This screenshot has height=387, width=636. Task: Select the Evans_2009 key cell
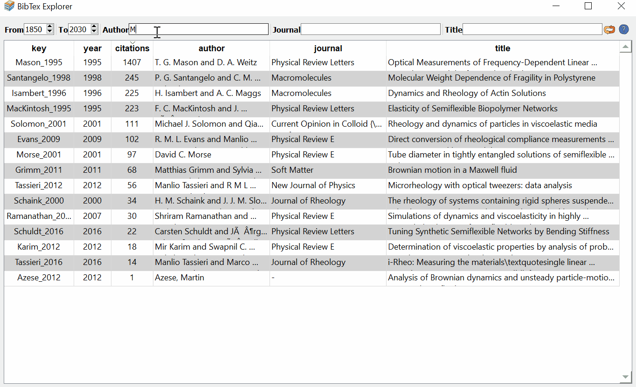coord(39,139)
